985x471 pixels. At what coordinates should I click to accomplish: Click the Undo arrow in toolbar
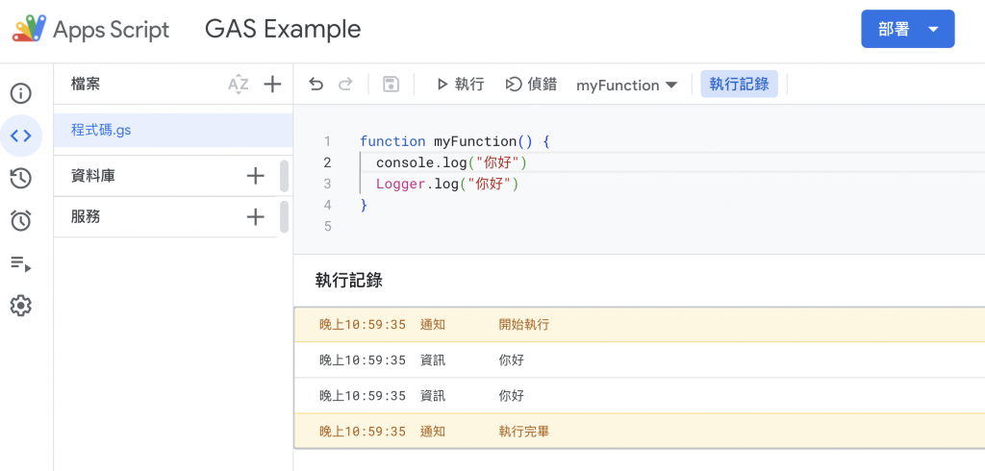pyautogui.click(x=316, y=85)
